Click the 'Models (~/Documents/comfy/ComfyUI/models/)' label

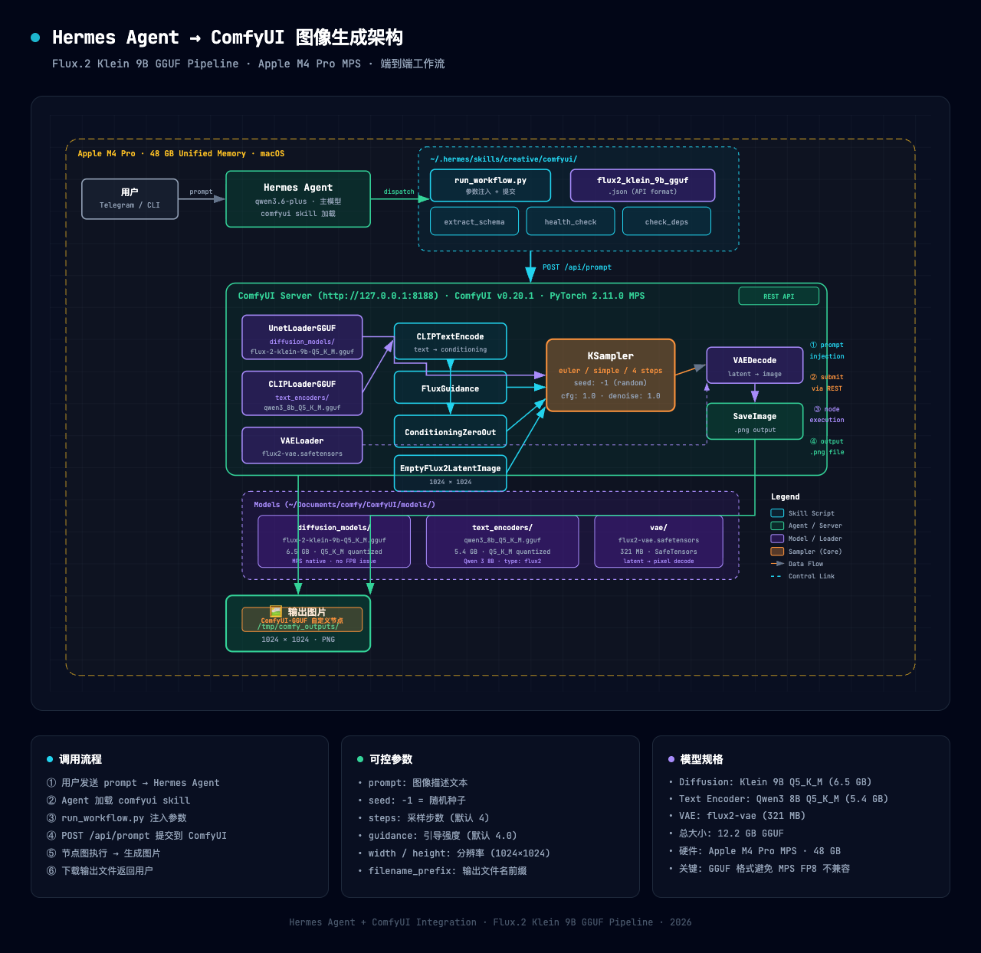point(344,504)
